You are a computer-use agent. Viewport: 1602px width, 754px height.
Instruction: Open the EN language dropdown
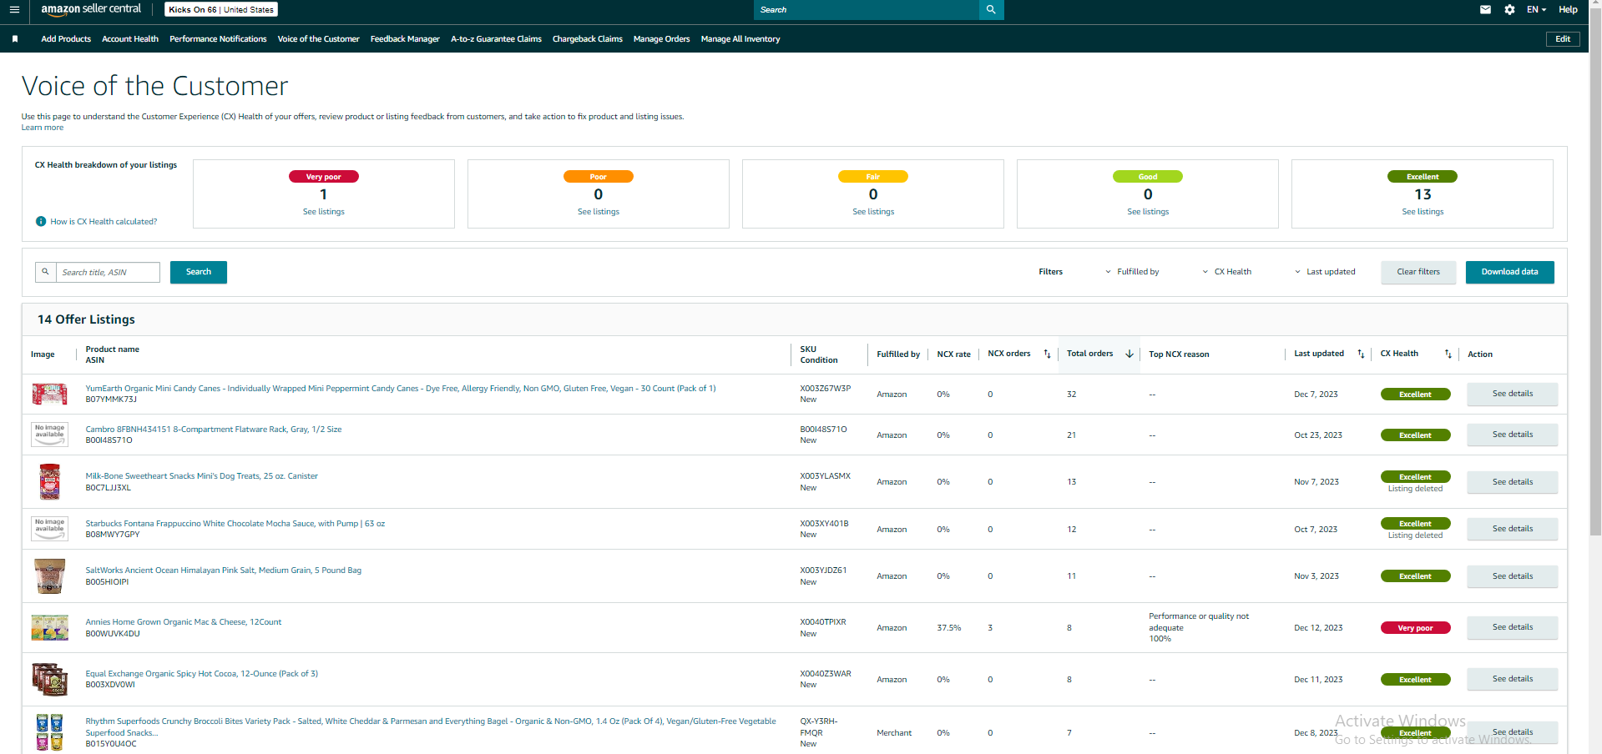pyautogui.click(x=1536, y=10)
